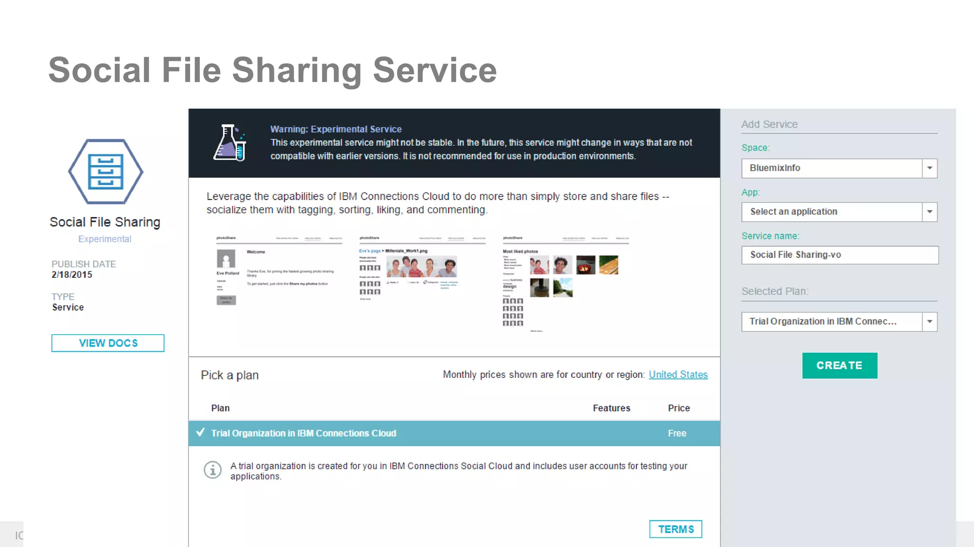Click the Experimental label under service name
The image size is (974, 547).
pyautogui.click(x=105, y=239)
